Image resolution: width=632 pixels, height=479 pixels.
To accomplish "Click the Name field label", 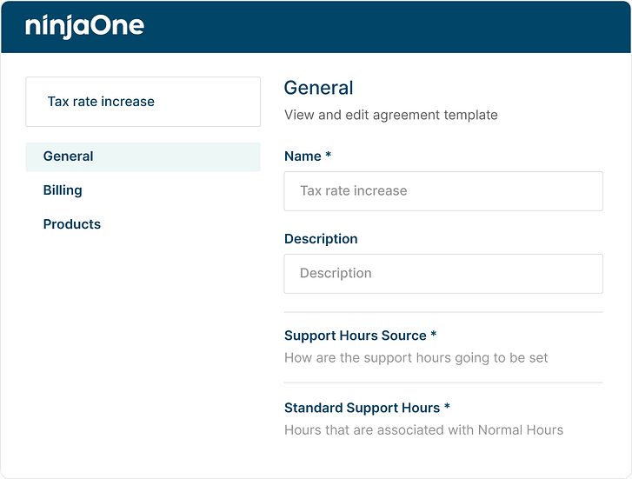I will (303, 156).
